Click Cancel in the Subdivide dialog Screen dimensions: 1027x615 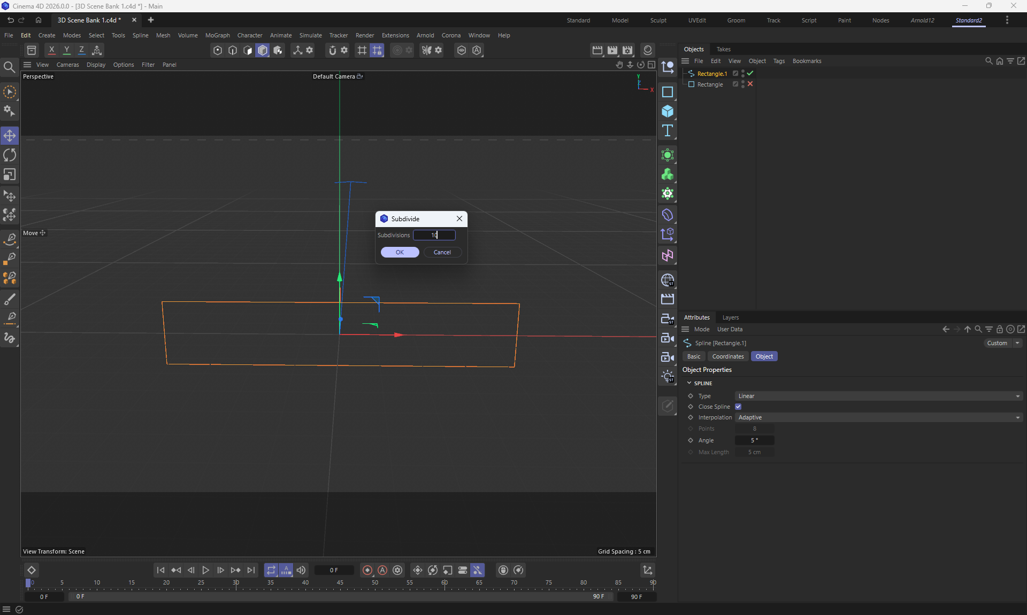[x=442, y=252]
